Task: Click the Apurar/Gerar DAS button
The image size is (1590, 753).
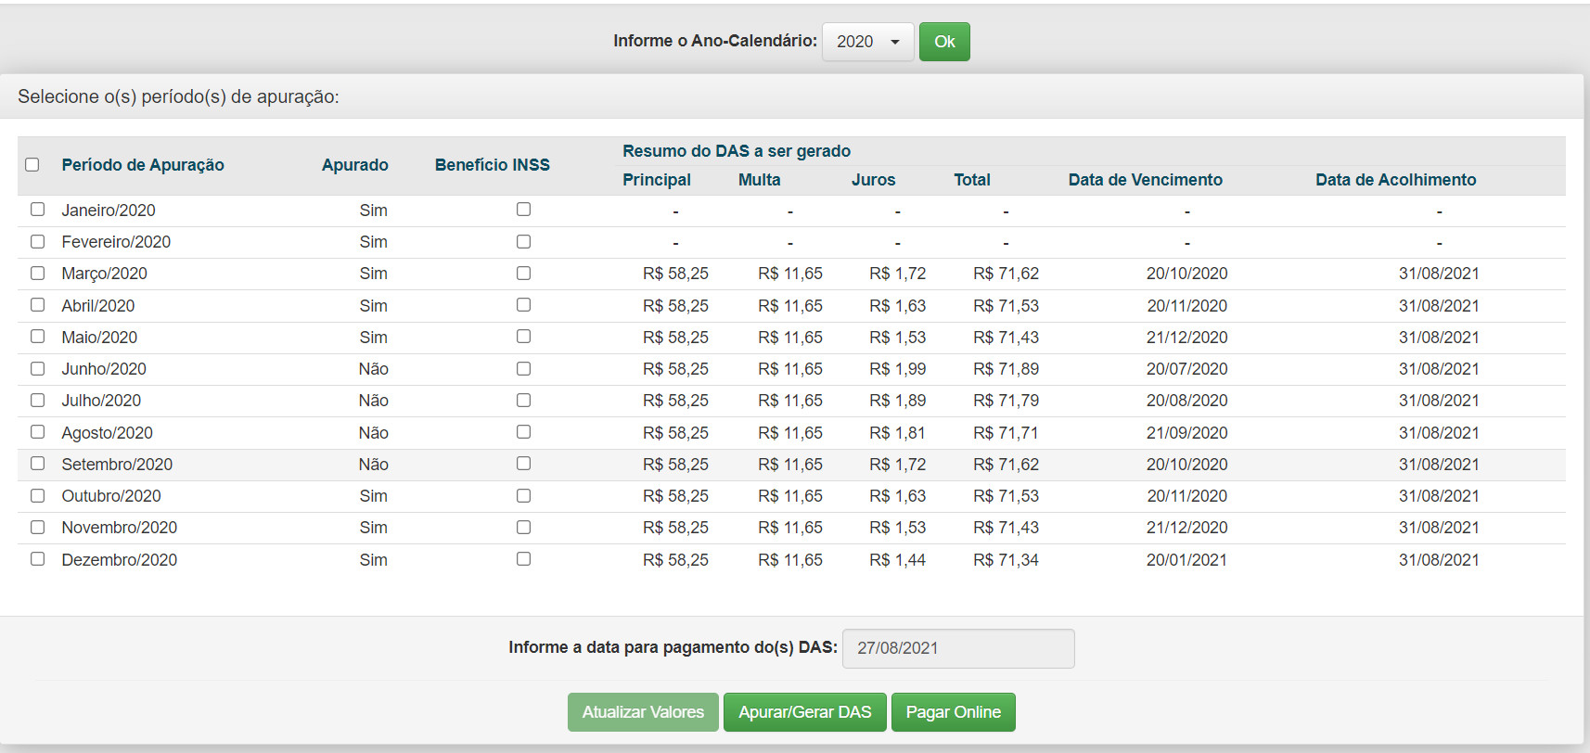Action: (804, 712)
